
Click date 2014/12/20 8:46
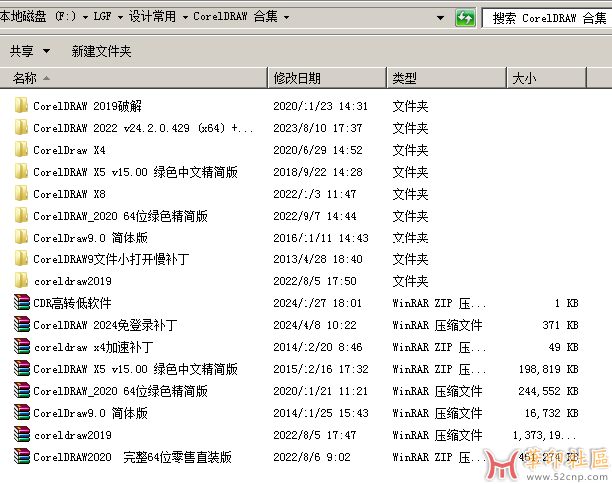[317, 347]
